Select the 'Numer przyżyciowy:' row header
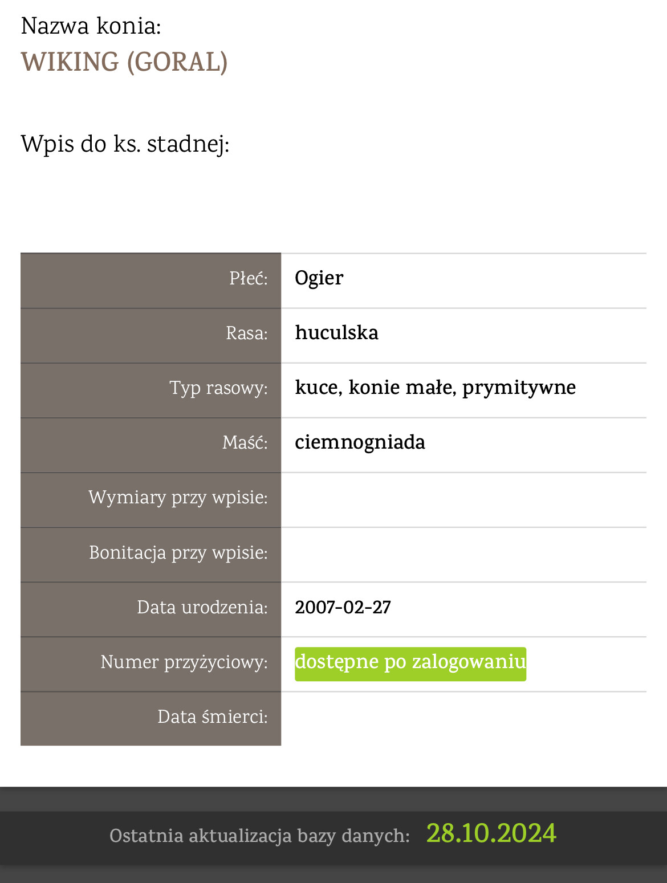This screenshot has width=667, height=883. [184, 662]
